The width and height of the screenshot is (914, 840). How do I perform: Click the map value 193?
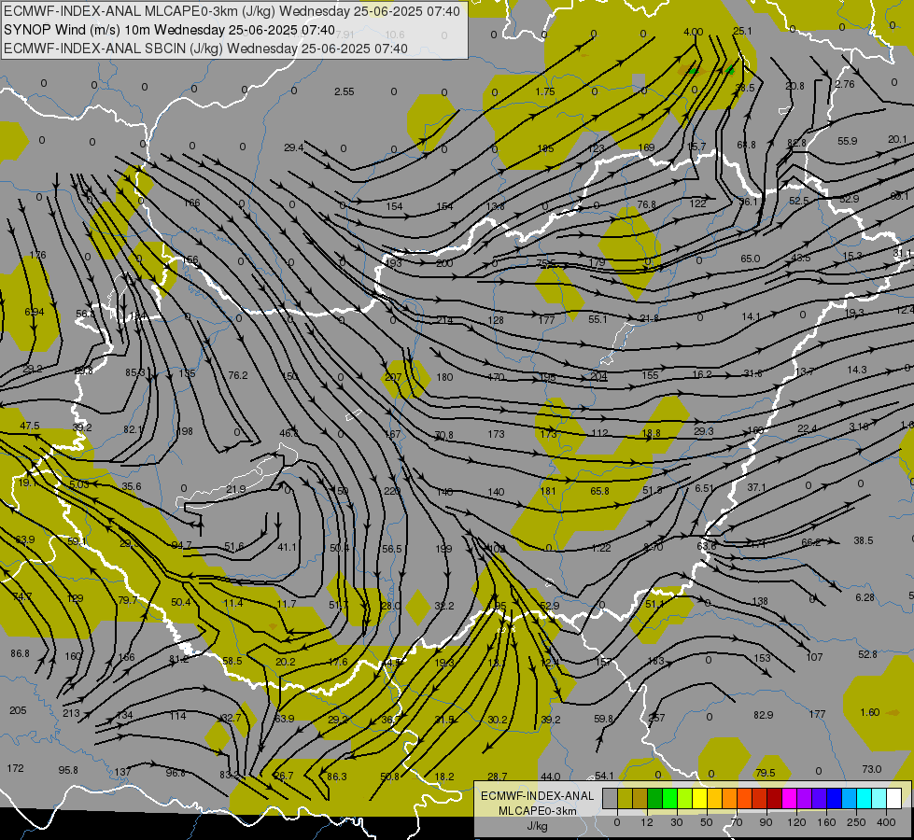393,263
